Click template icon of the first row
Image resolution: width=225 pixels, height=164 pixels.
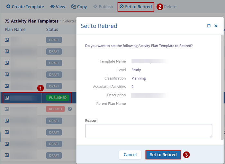7,40
